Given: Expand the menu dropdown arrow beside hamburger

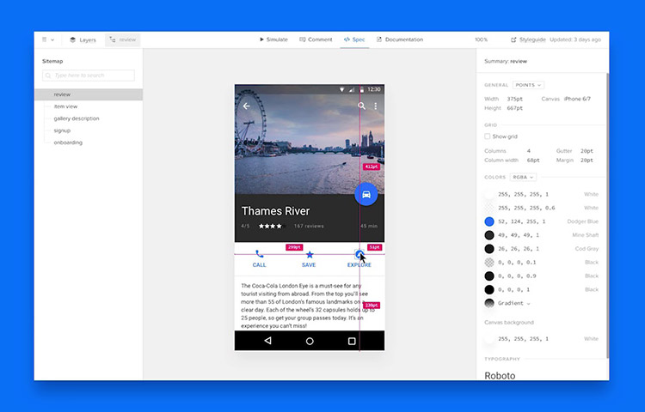Looking at the screenshot, I should (x=52, y=40).
